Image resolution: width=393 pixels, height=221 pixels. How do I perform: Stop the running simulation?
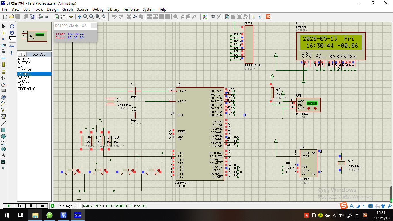pos(42,206)
